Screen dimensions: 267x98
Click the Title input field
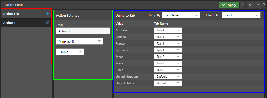tap(83, 31)
